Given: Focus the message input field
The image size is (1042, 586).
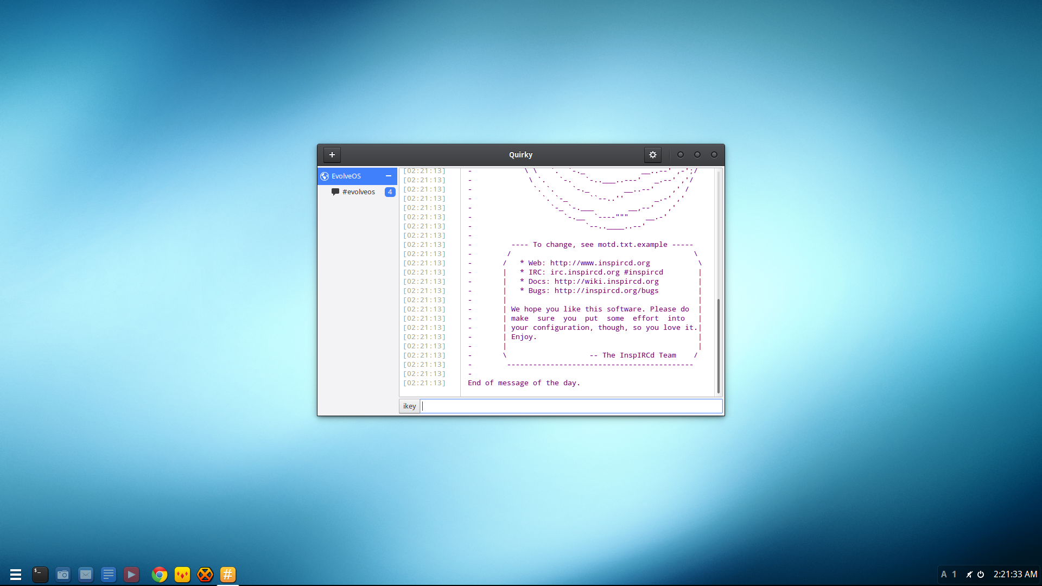Looking at the screenshot, I should 572,406.
